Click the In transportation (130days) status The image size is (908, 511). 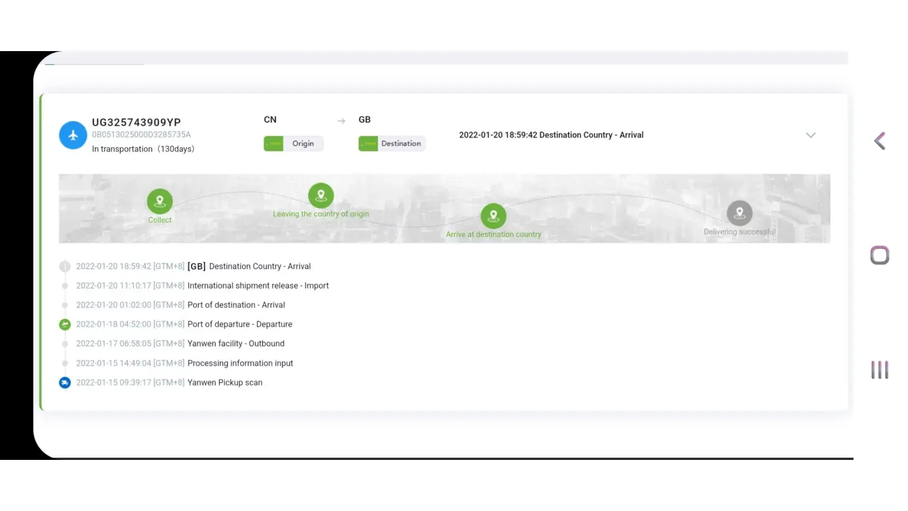(143, 149)
